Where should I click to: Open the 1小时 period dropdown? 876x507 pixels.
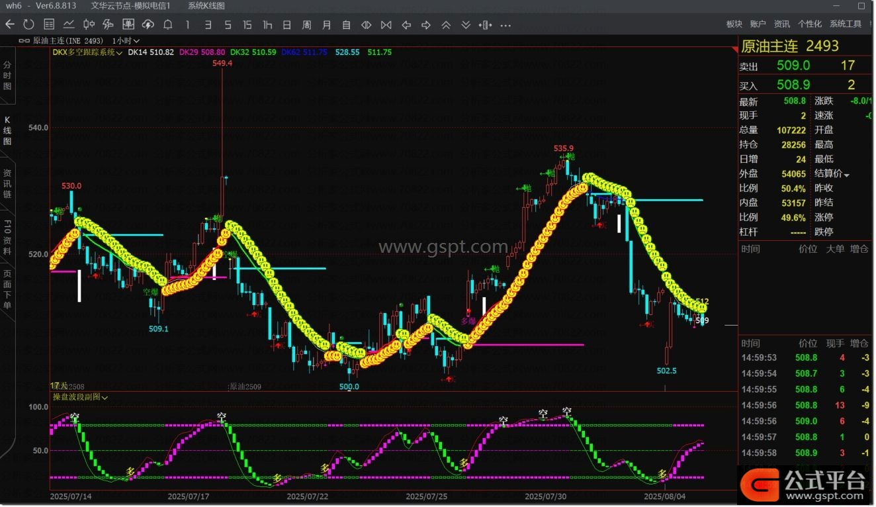coord(126,41)
